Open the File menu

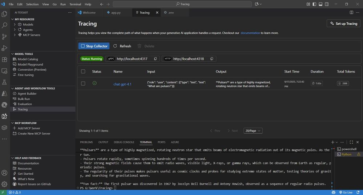coord(11,4)
